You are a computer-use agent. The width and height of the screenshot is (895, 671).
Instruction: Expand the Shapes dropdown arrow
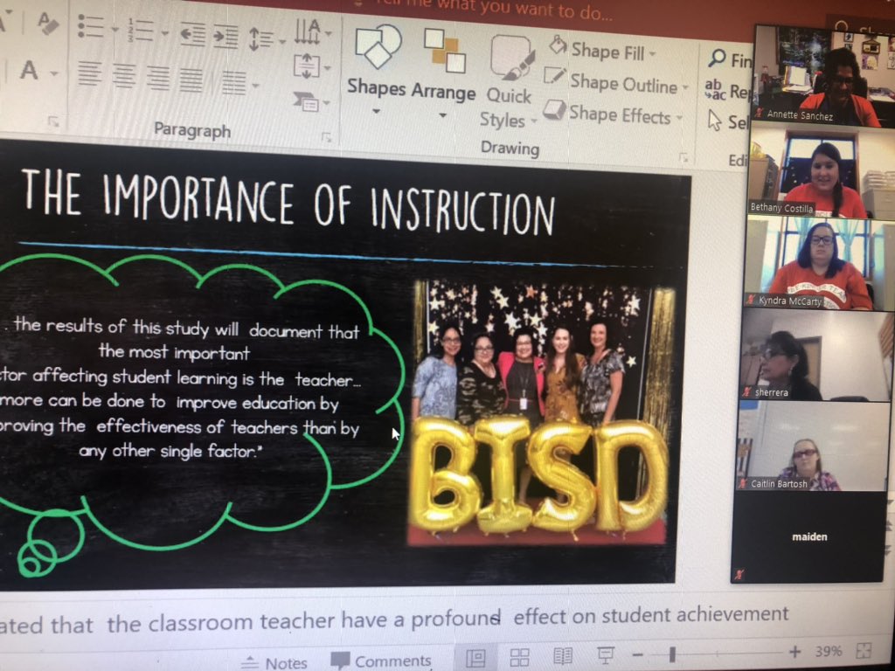click(x=376, y=111)
